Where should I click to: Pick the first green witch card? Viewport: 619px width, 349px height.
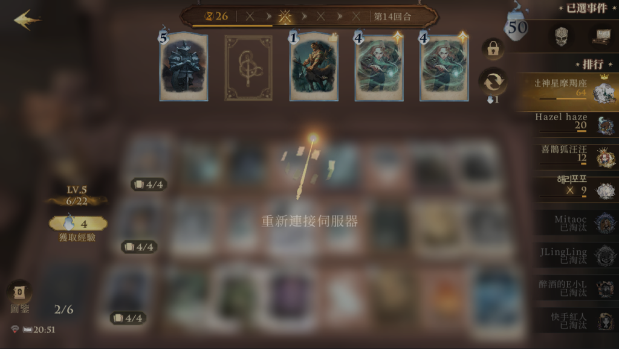pos(379,68)
